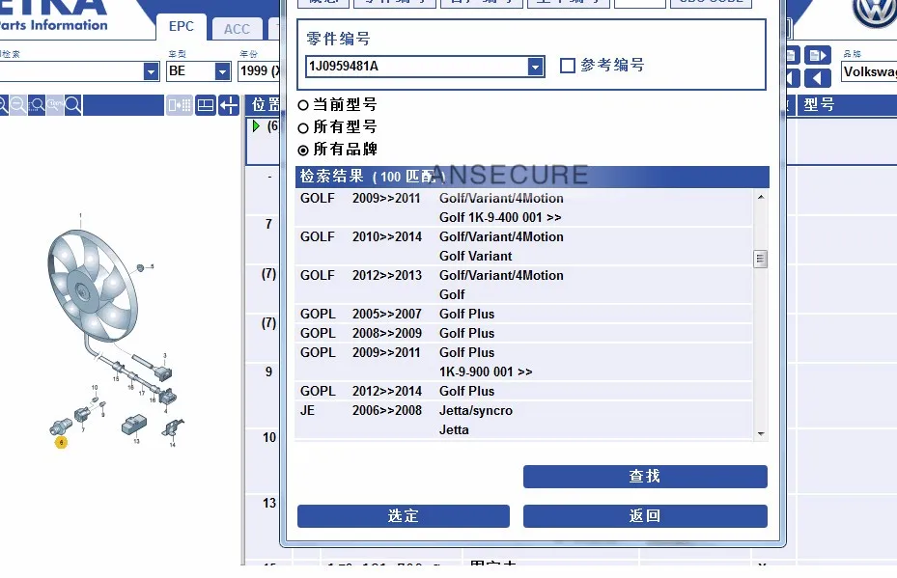
Task: Click the 返回 back button
Action: click(645, 515)
